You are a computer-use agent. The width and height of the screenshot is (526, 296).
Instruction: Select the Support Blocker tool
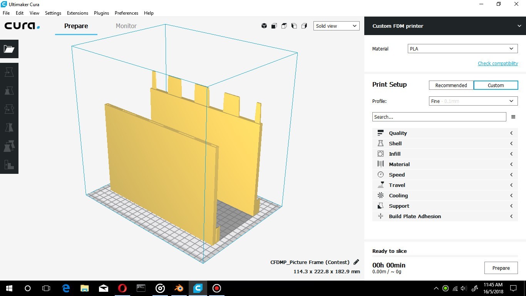9,165
